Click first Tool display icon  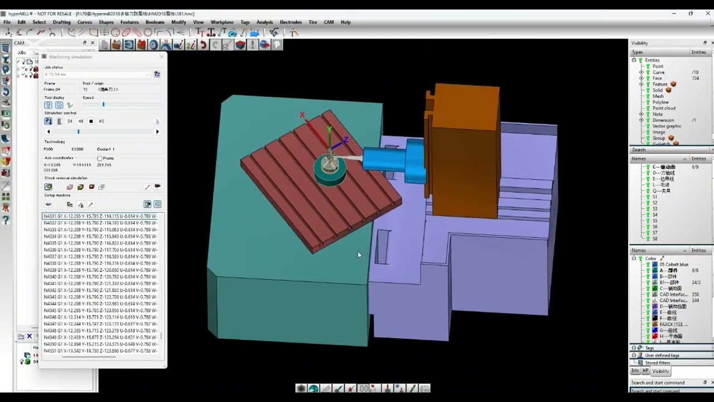(x=48, y=105)
